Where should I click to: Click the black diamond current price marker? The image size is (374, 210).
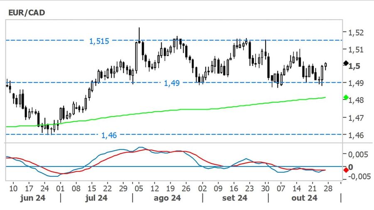346,63
